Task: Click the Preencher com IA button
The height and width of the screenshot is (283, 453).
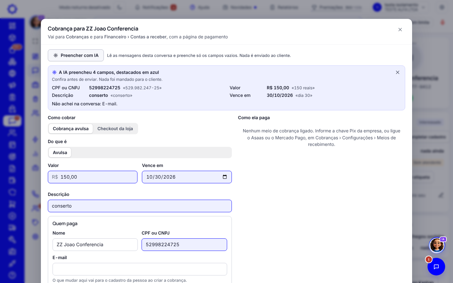Action: click(x=76, y=55)
